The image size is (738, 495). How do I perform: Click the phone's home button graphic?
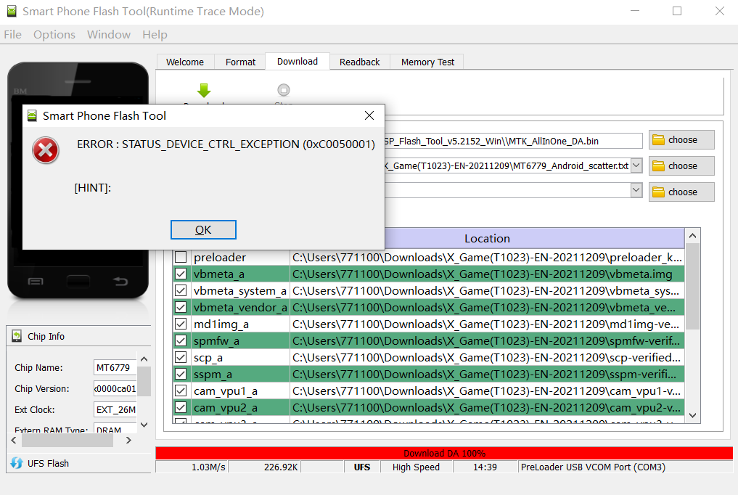pyautogui.click(x=78, y=281)
